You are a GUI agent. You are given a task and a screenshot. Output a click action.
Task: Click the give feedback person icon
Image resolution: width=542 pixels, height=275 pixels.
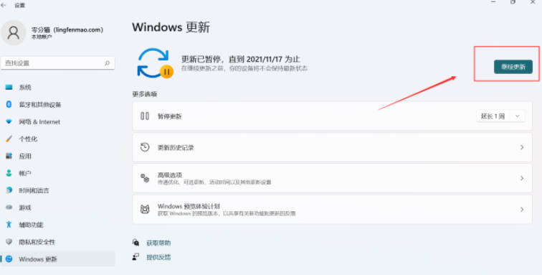pos(135,257)
